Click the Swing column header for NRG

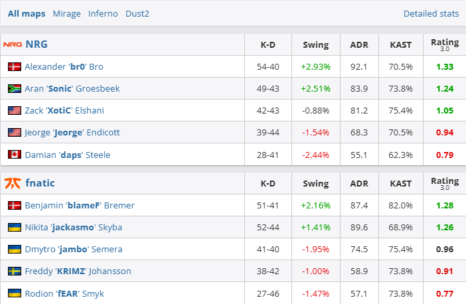tap(315, 44)
